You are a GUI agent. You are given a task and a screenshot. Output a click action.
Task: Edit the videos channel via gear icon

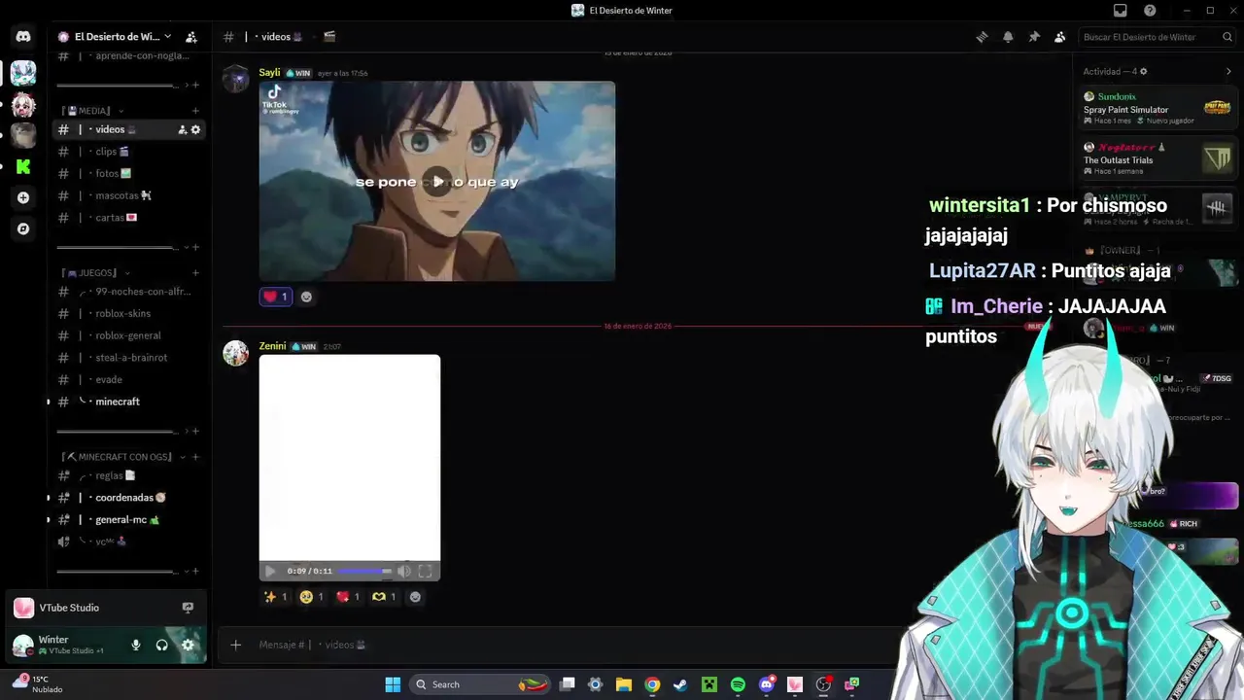pos(195,129)
